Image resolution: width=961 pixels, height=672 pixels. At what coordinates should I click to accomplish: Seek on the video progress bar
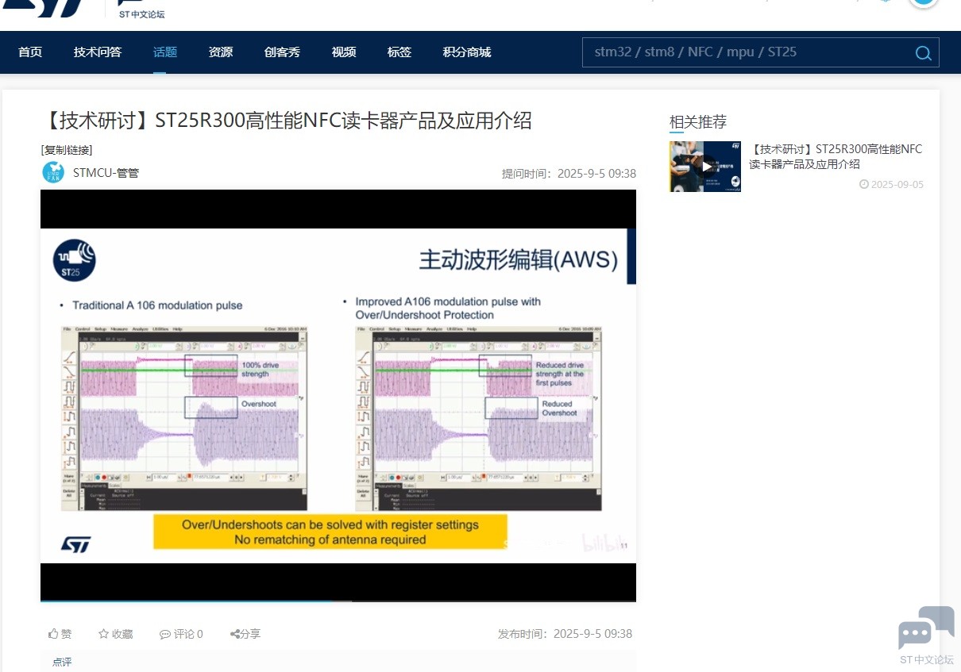pos(338,601)
